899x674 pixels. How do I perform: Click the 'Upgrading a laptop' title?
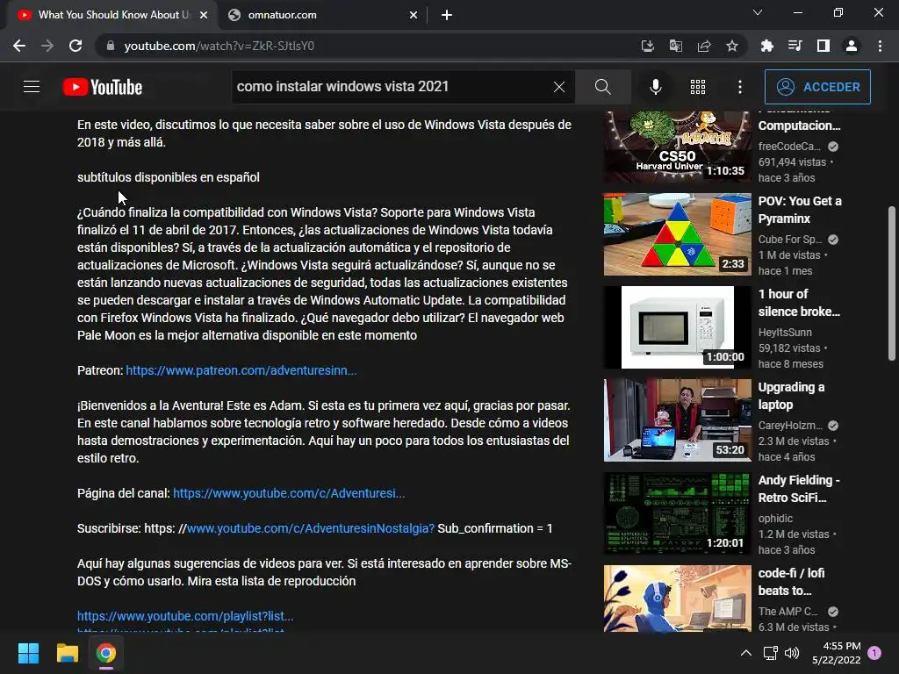pos(791,396)
